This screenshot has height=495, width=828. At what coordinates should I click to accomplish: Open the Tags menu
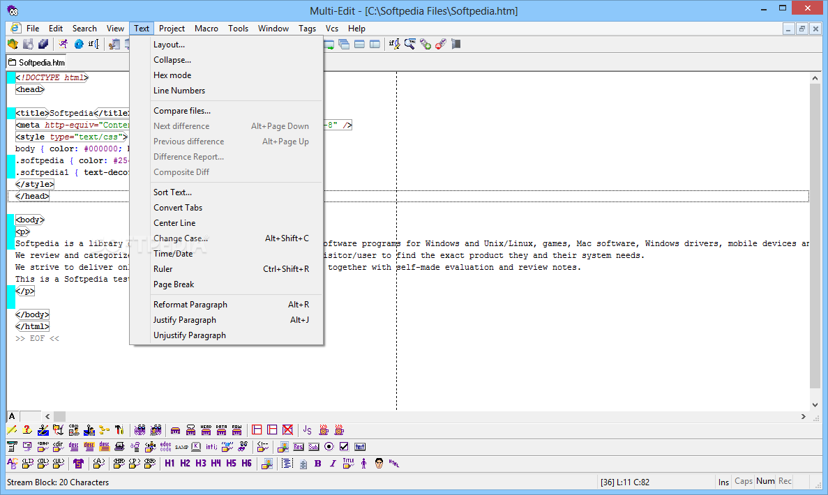pos(307,29)
